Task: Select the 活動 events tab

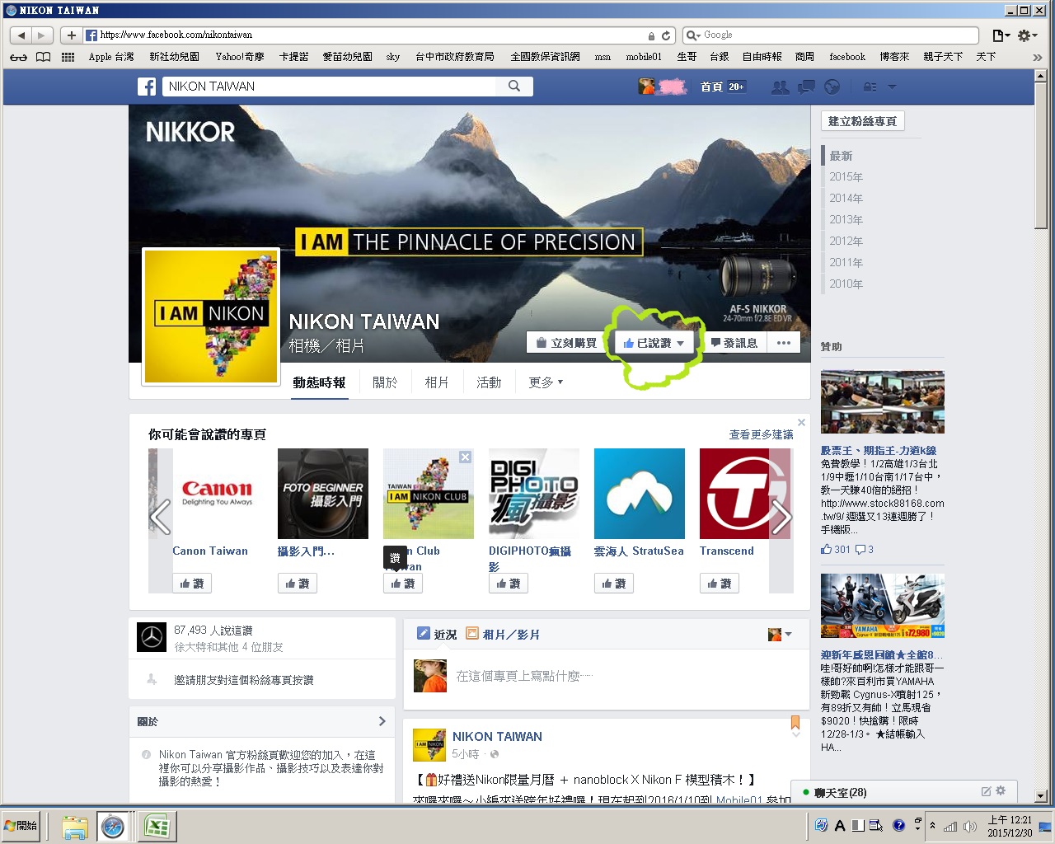Action: tap(489, 382)
